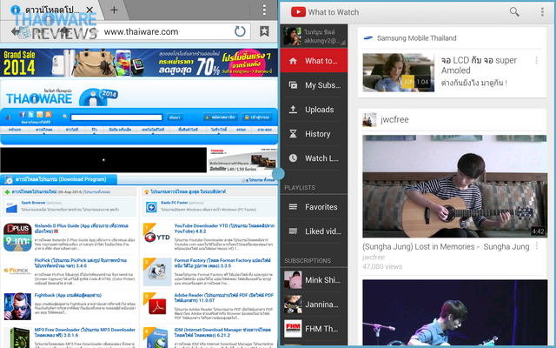Image resolution: width=556 pixels, height=348 pixels.
Task: Open the IDM Internet Download Manager link
Action: click(222, 332)
